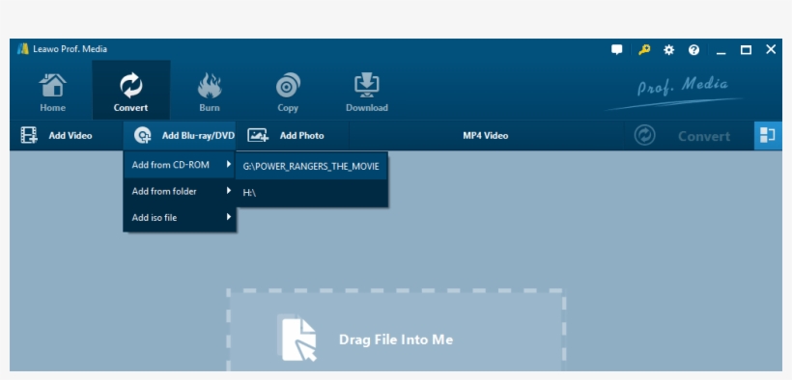
Task: Open settings via the gear icon
Action: [x=668, y=49]
